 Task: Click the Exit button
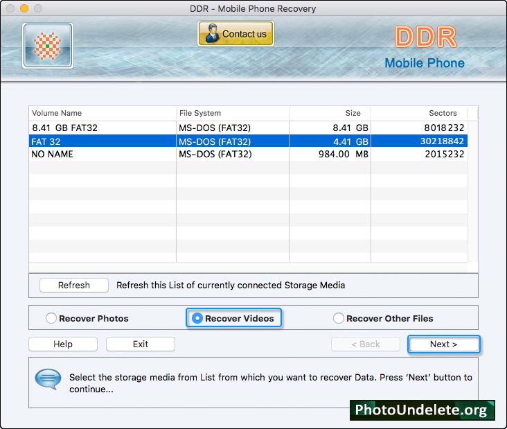pyautogui.click(x=141, y=344)
